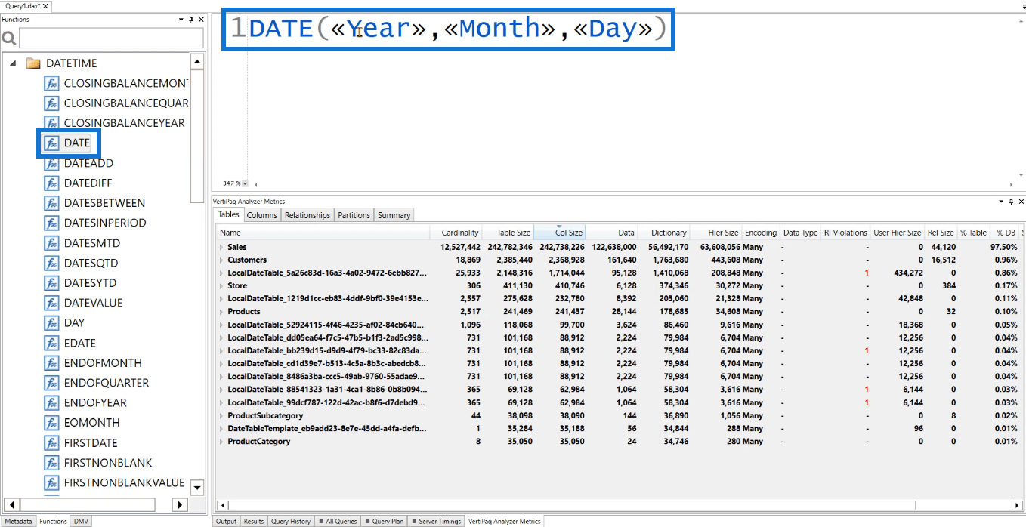Click the fx icon beside ENDOFYEAR

pyautogui.click(x=51, y=403)
